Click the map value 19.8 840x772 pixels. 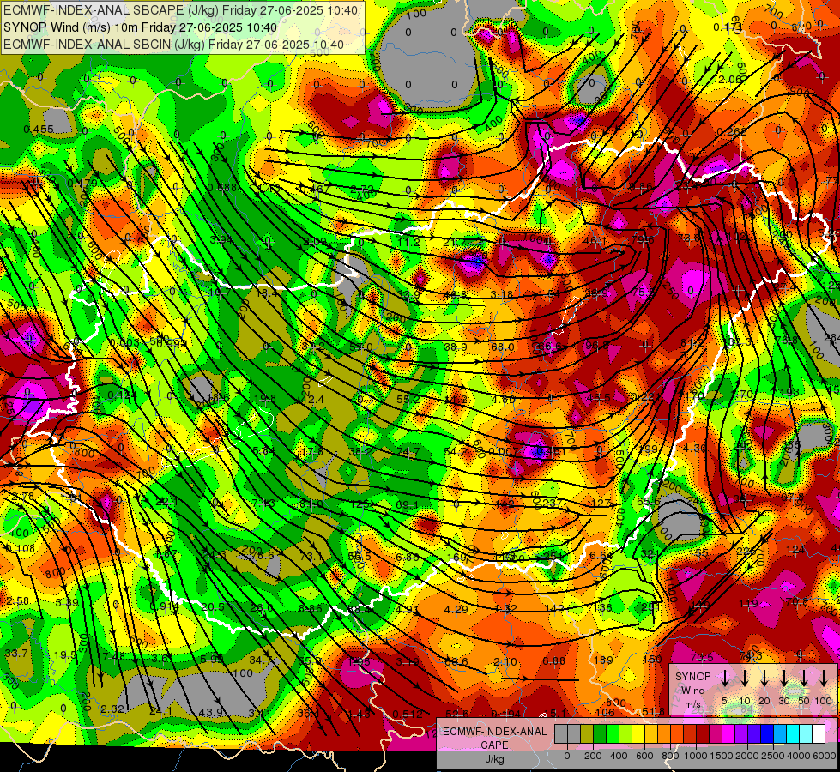pyautogui.click(x=265, y=398)
